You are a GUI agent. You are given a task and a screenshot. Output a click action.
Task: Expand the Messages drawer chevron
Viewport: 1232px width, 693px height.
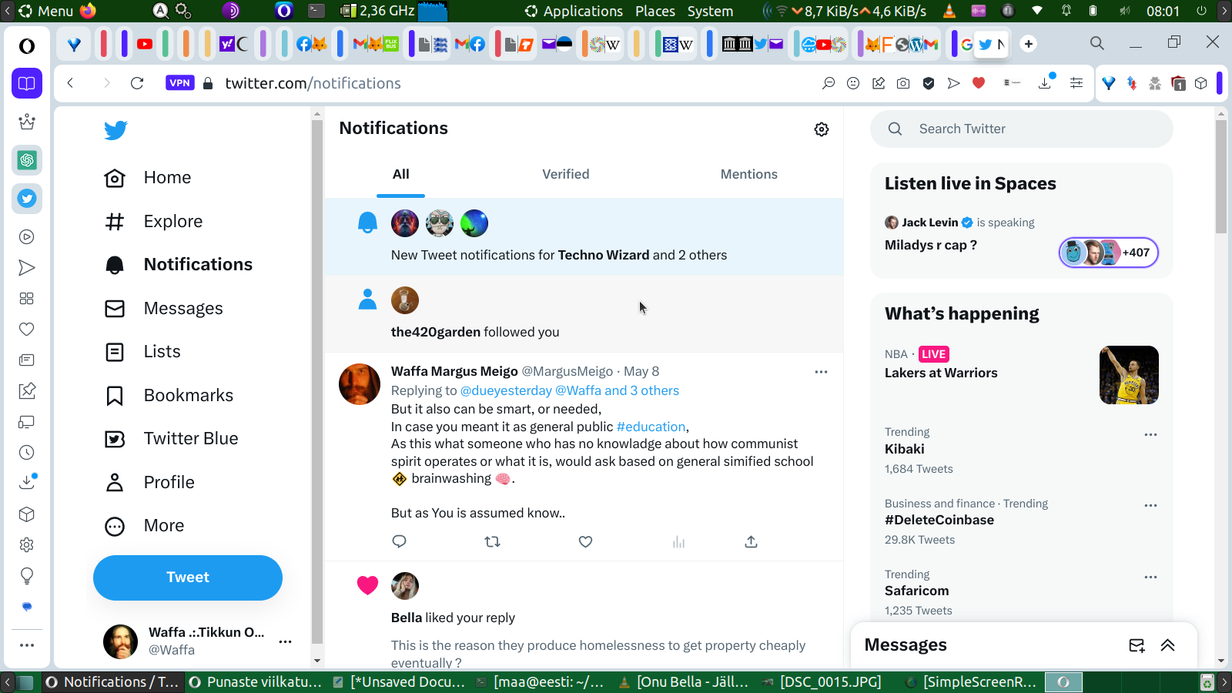[1168, 645]
